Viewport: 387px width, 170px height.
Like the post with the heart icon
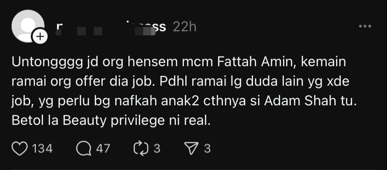(20, 149)
